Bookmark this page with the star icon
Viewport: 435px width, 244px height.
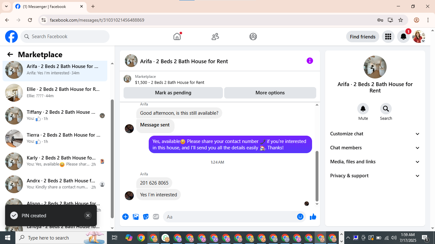point(401,20)
